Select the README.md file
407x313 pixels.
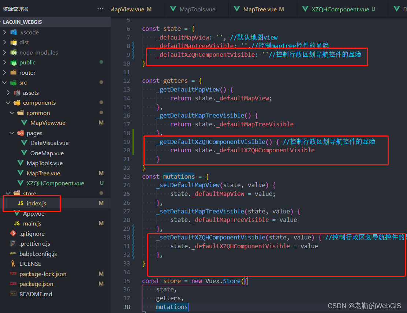point(36,294)
